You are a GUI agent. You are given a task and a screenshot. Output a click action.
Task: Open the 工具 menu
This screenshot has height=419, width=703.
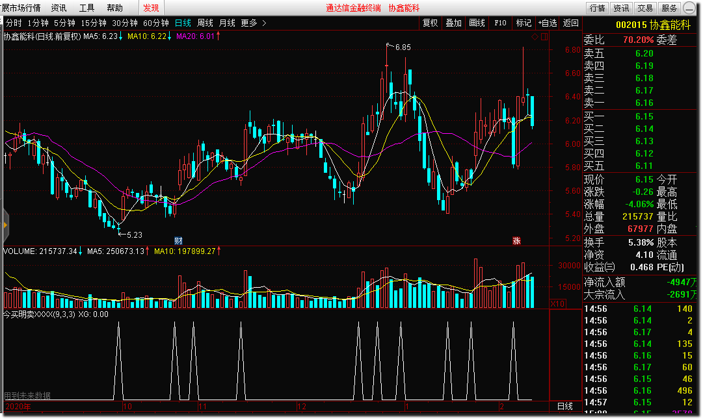tap(86, 8)
